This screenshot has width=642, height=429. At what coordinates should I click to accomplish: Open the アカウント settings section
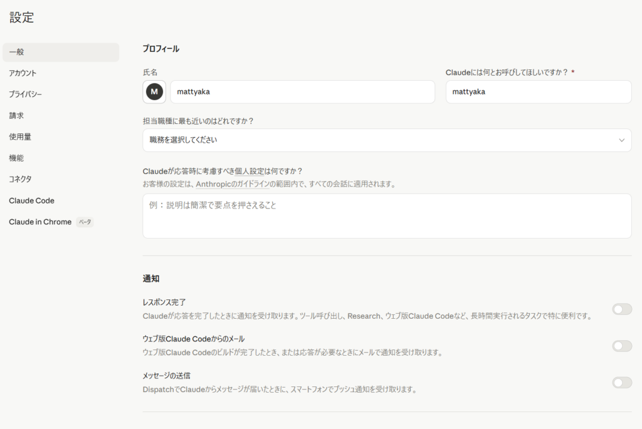point(23,73)
